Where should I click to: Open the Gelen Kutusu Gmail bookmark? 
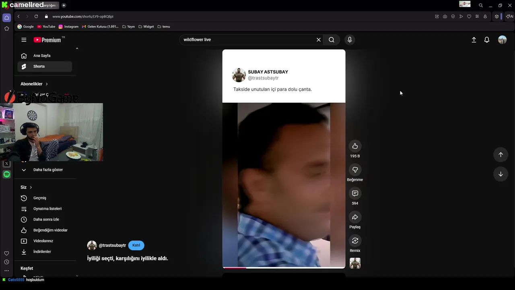pos(100,27)
